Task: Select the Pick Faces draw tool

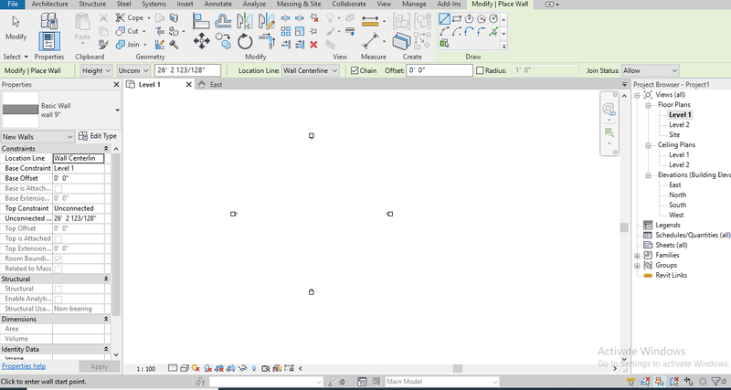Action: click(444, 44)
